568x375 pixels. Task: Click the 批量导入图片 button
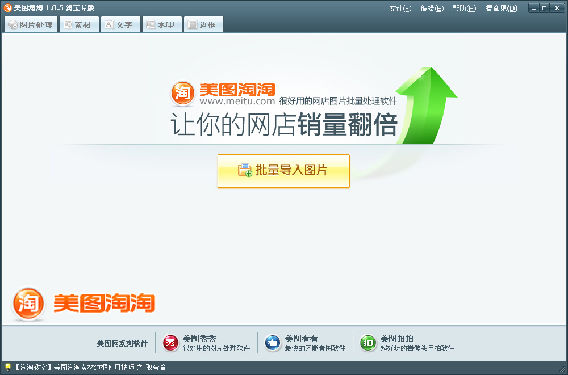point(283,171)
